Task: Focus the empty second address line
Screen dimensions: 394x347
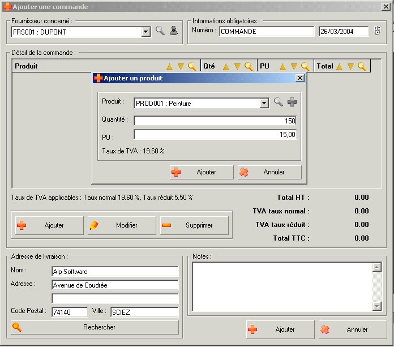Action: click(115, 299)
